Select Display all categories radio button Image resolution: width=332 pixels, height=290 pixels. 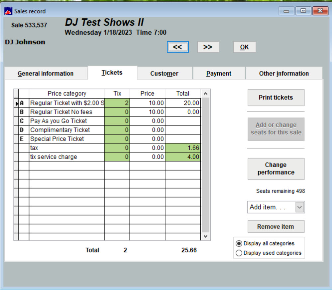[239, 243]
